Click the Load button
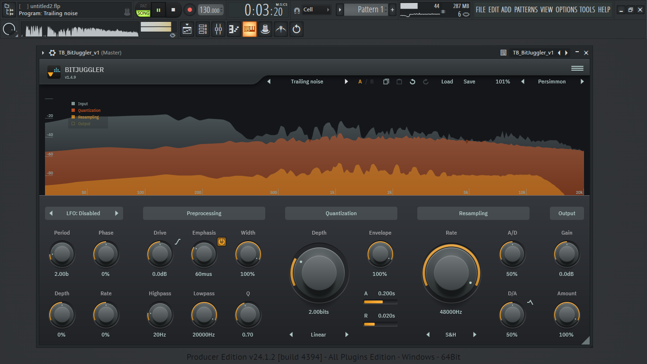The image size is (647, 364). pyautogui.click(x=447, y=82)
